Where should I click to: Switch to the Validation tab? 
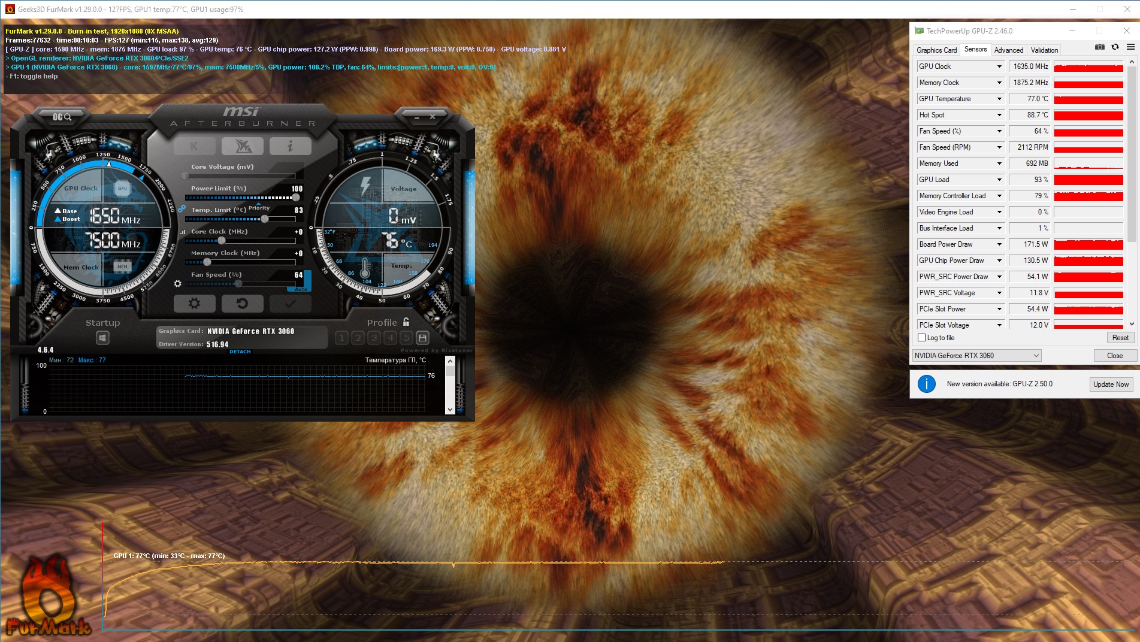[1044, 50]
